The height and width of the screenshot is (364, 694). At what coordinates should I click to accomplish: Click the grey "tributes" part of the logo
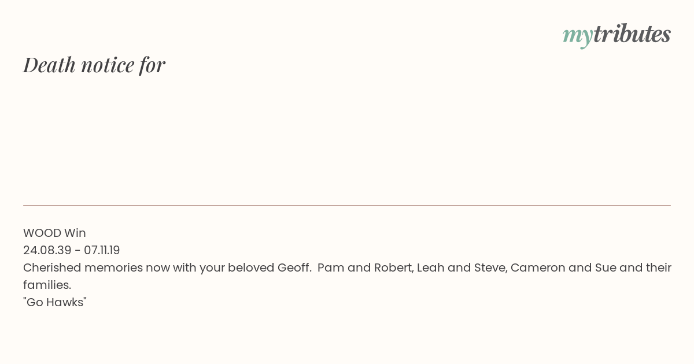pyautogui.click(x=632, y=34)
